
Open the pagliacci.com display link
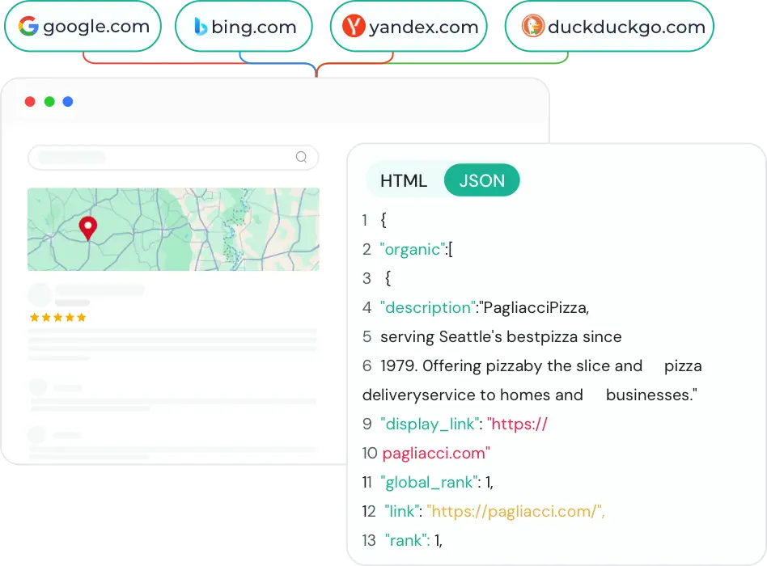pyautogui.click(x=434, y=453)
